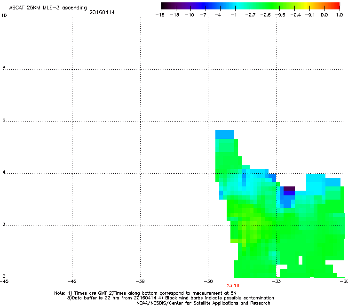348x306 pixels.
Task: Click the colorbar label -16
Action: tap(160, 15)
